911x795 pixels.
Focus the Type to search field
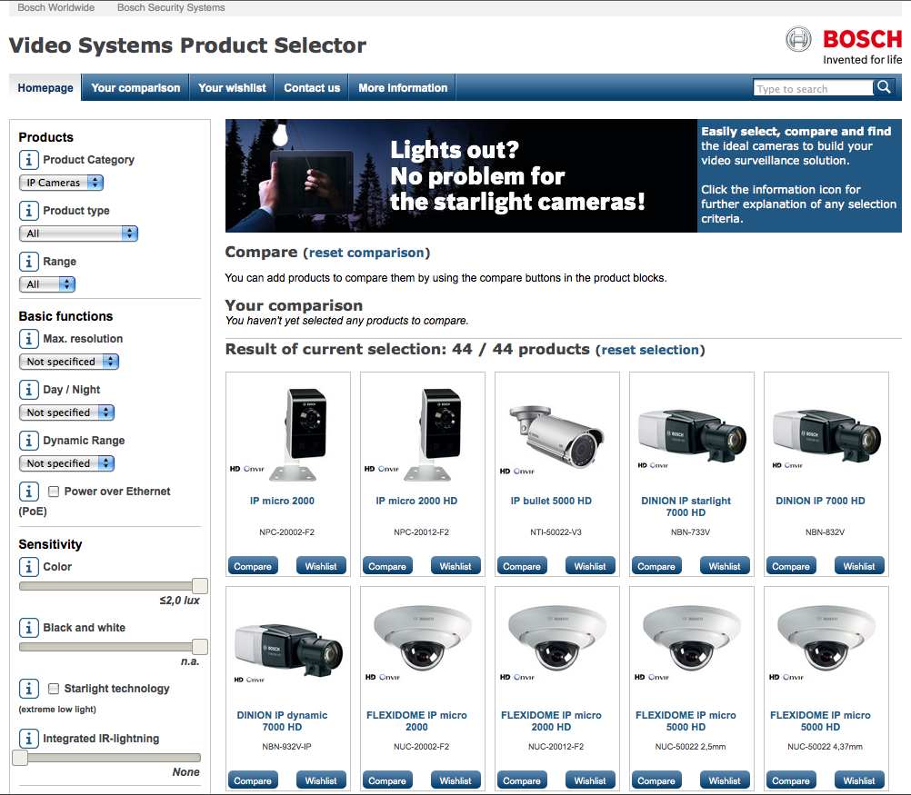coord(814,88)
